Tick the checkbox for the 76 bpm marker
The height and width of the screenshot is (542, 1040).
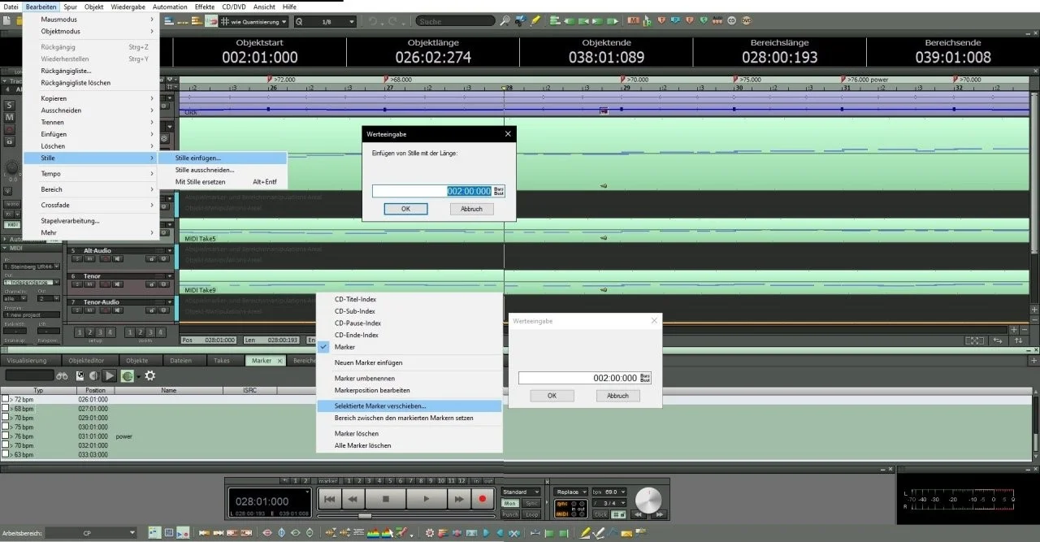point(5,436)
